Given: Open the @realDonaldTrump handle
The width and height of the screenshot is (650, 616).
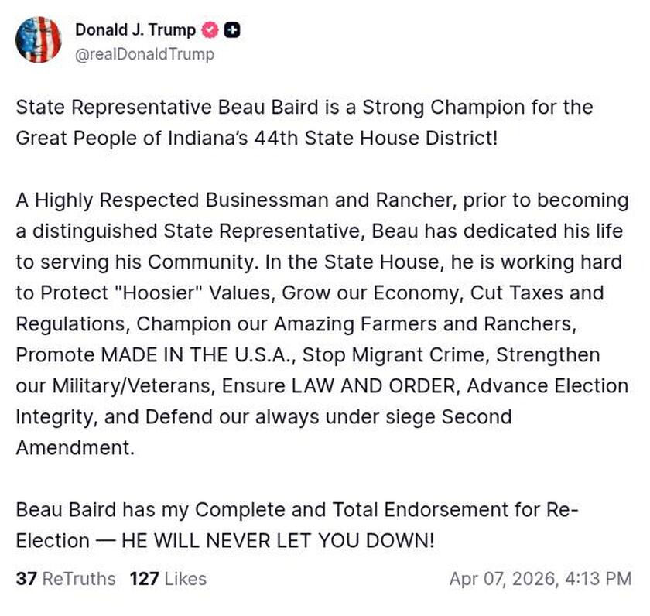Looking at the screenshot, I should pos(145,54).
